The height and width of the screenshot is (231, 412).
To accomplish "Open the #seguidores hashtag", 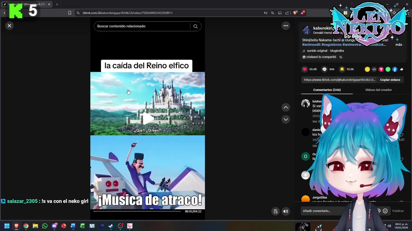I will pos(331,45).
